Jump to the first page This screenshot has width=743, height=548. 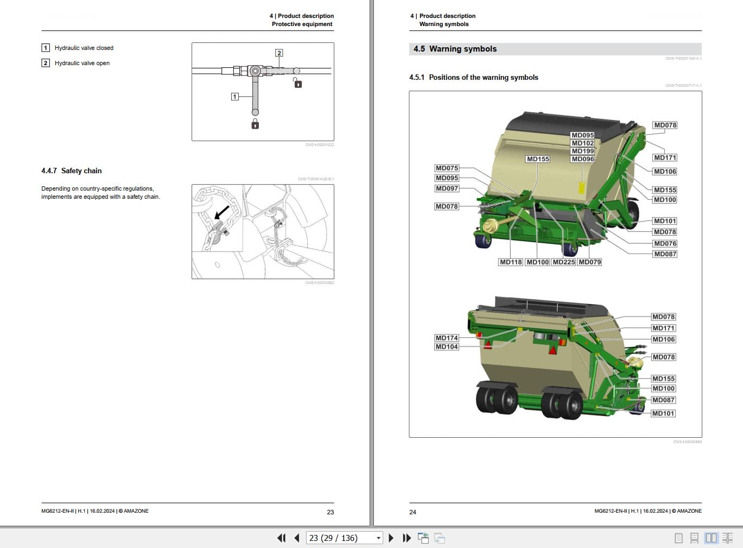(x=281, y=538)
